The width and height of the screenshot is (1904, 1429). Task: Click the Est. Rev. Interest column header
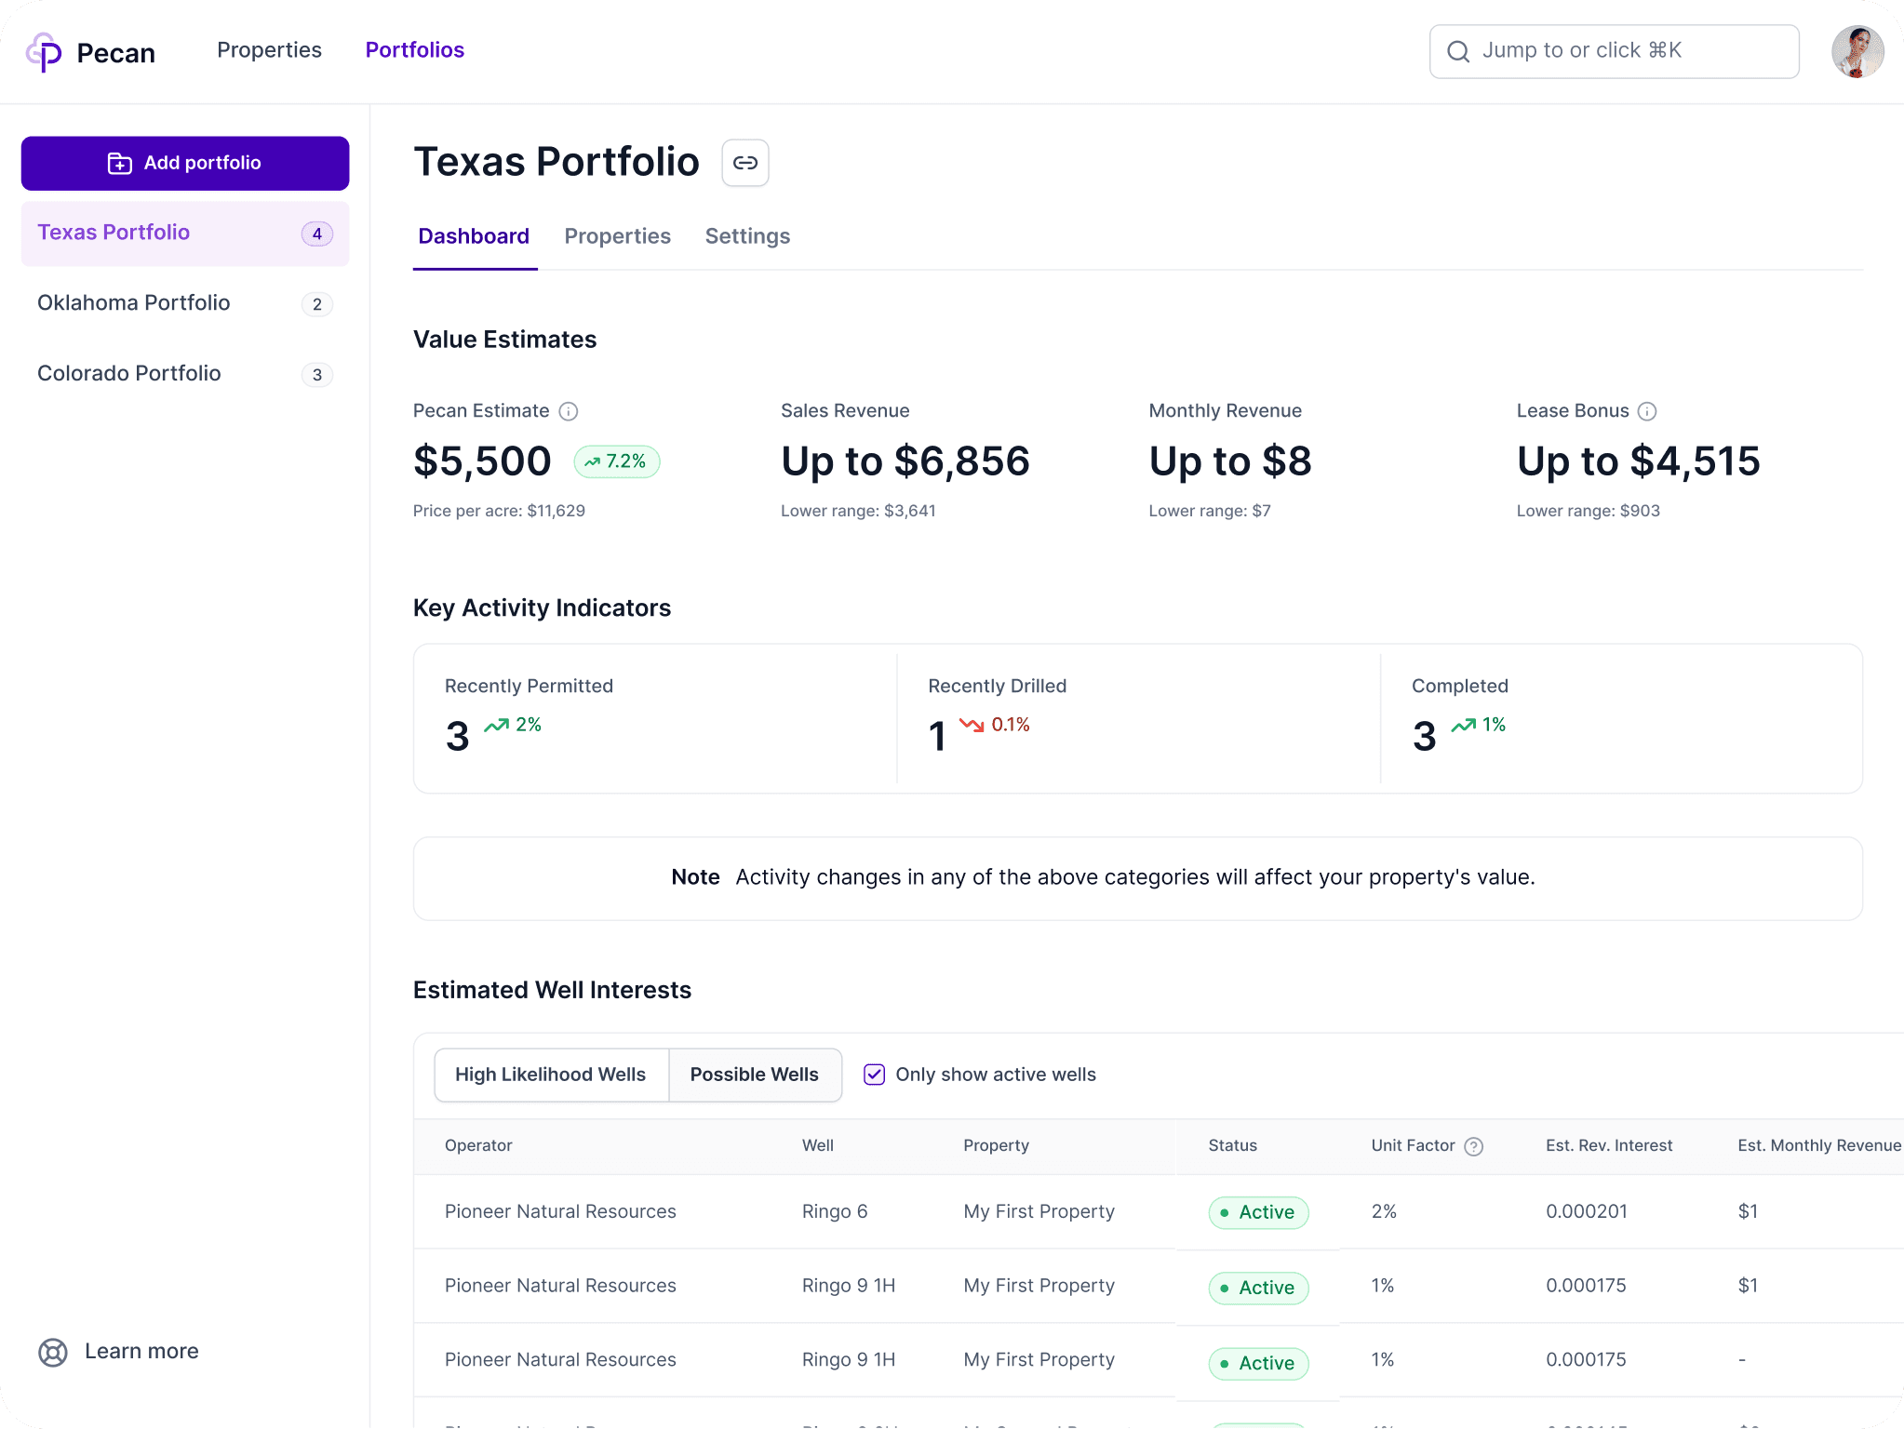1609,1145
